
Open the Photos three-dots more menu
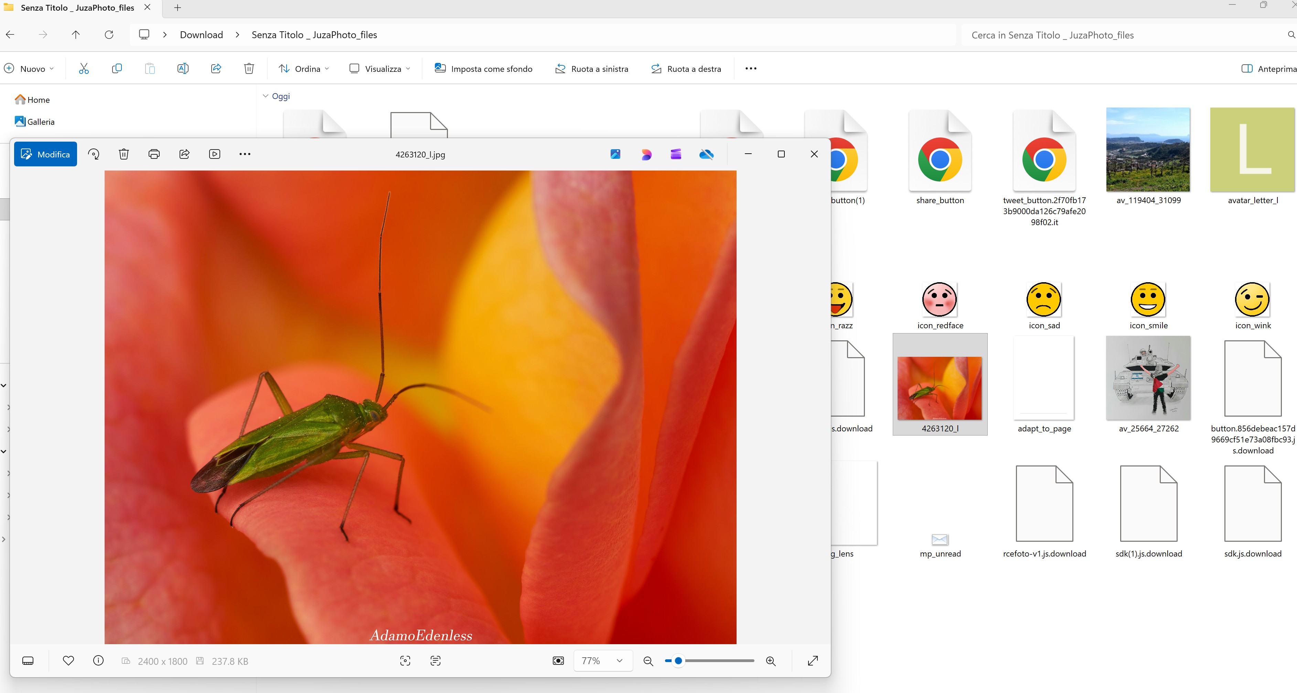pyautogui.click(x=245, y=154)
